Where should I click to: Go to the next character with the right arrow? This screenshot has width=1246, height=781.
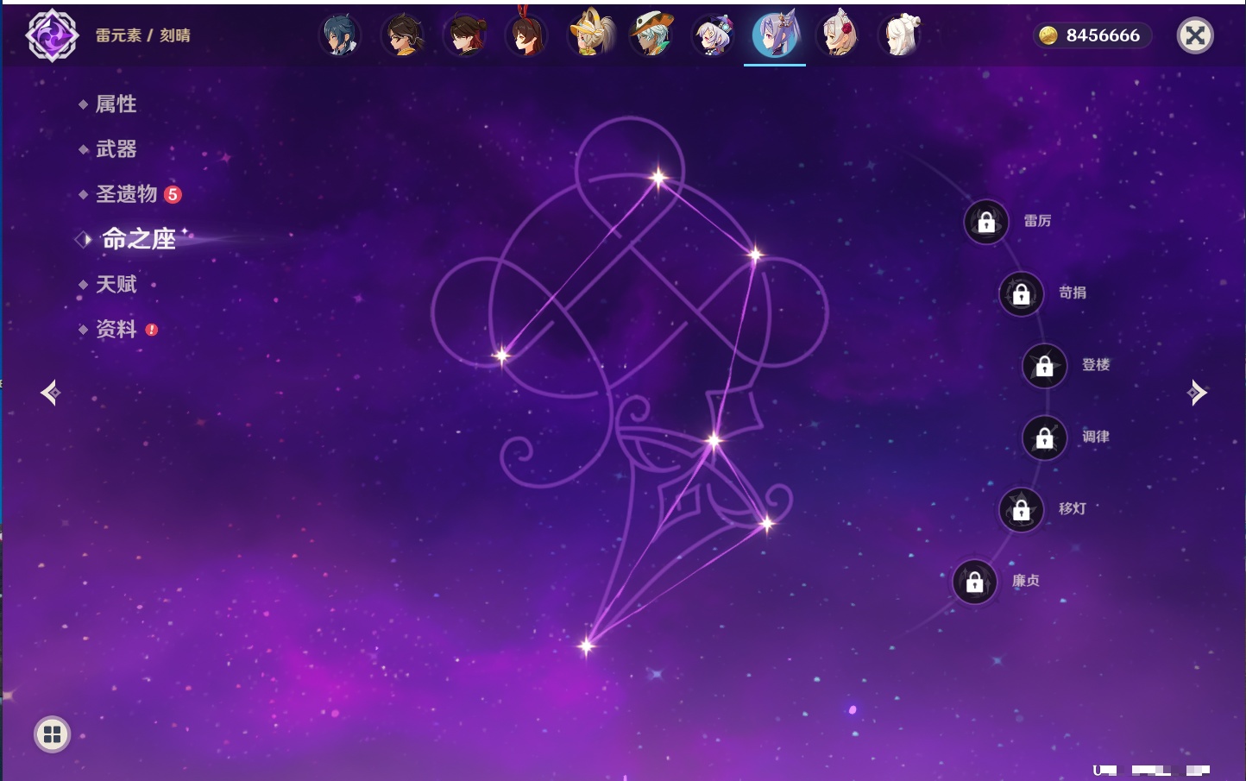click(x=1196, y=393)
